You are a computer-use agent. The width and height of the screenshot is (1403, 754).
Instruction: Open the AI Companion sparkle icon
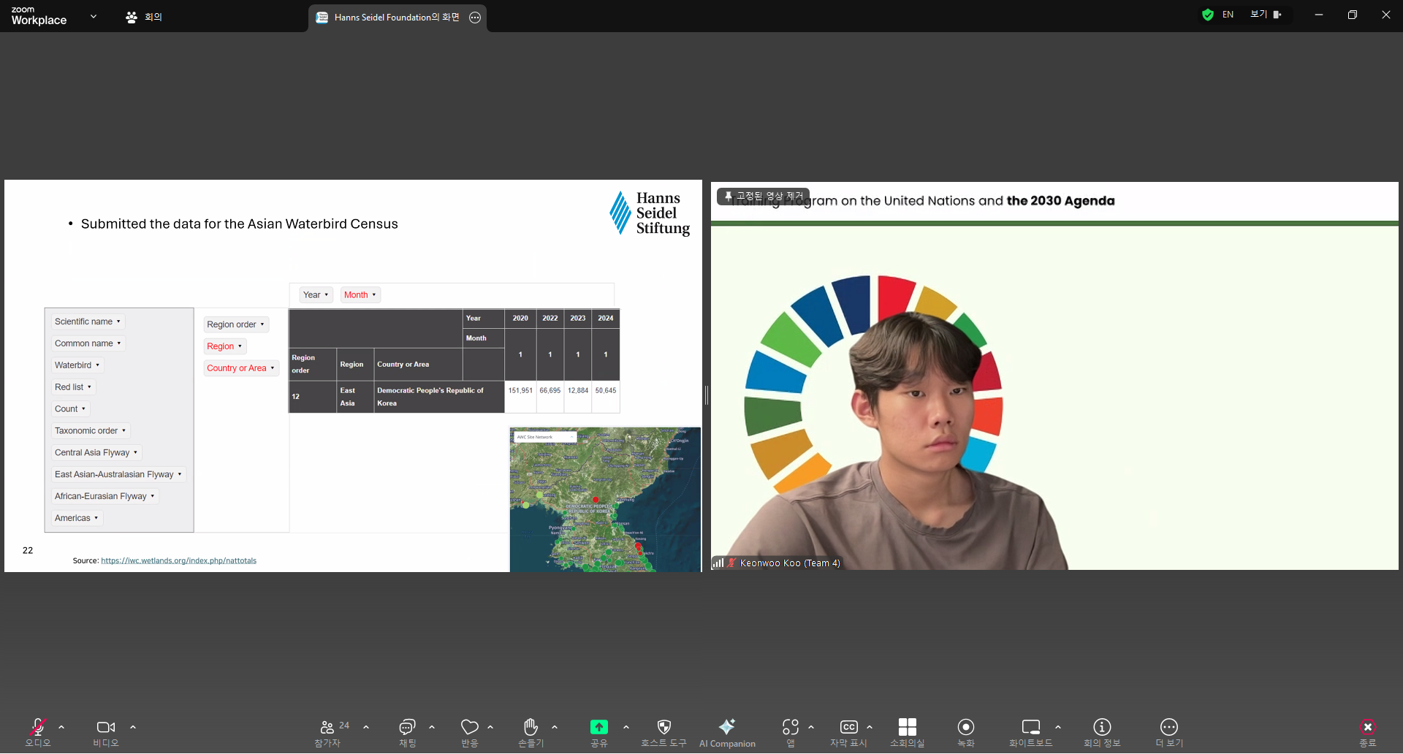[x=727, y=727]
